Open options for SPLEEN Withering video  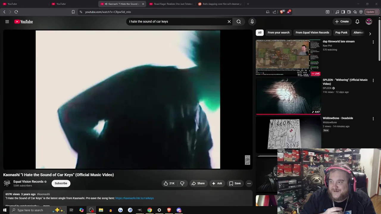pos(373,81)
